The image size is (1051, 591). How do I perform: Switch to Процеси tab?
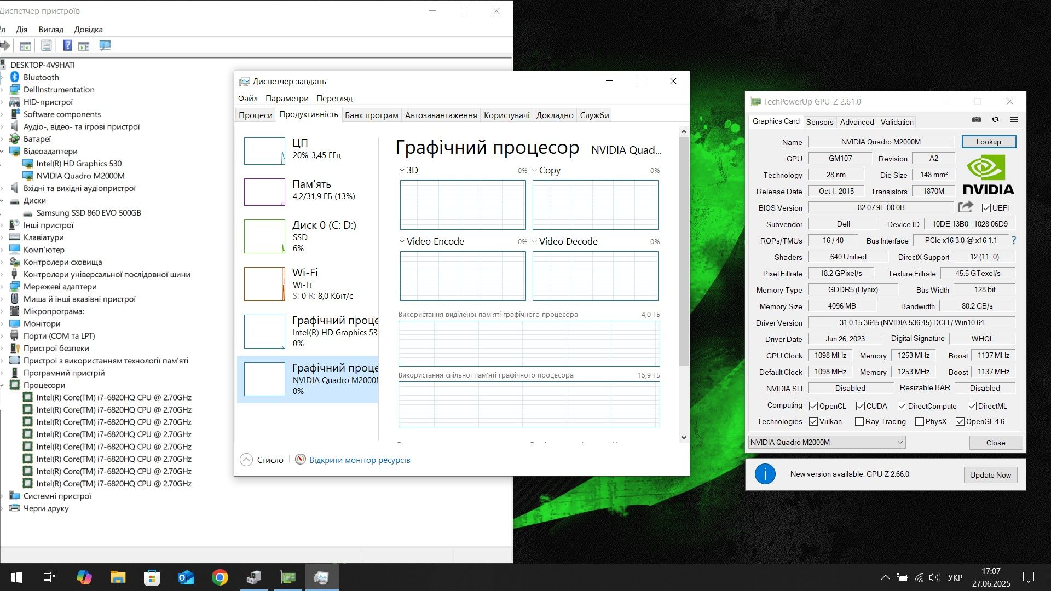click(x=255, y=115)
